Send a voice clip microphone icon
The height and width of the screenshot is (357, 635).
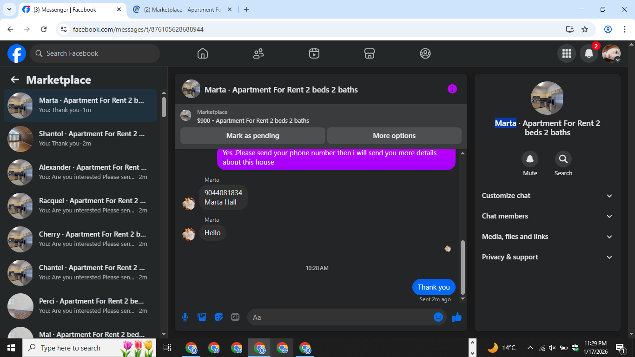[x=185, y=317]
